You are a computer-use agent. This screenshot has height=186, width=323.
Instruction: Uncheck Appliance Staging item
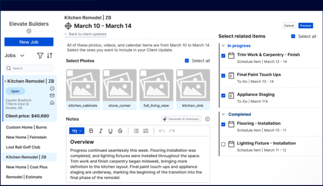(x=223, y=96)
